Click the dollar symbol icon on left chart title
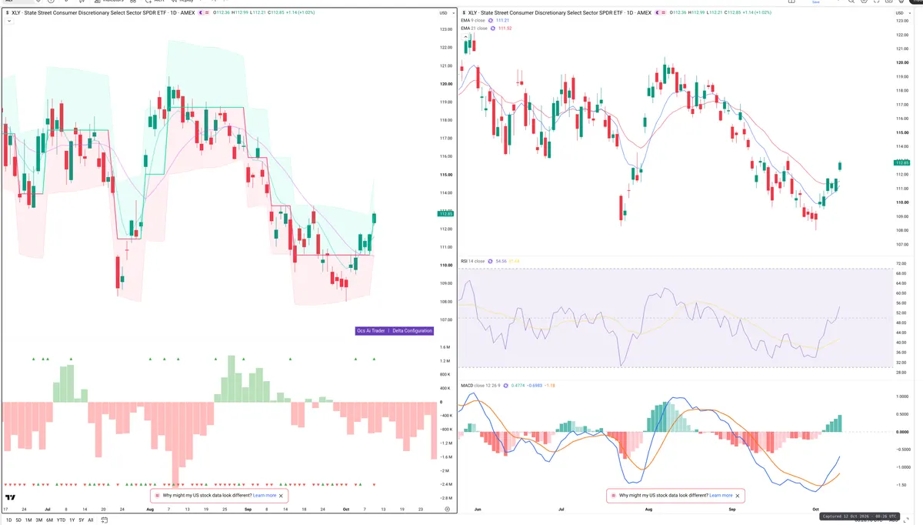The image size is (923, 525). (x=8, y=12)
